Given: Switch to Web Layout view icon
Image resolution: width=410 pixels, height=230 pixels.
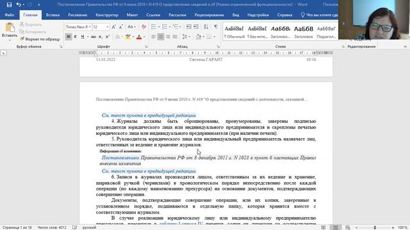Looking at the screenshot, I should pyautogui.click(x=347, y=227).
